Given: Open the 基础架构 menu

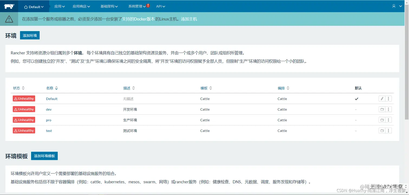Looking at the screenshot, I should 109,6.
